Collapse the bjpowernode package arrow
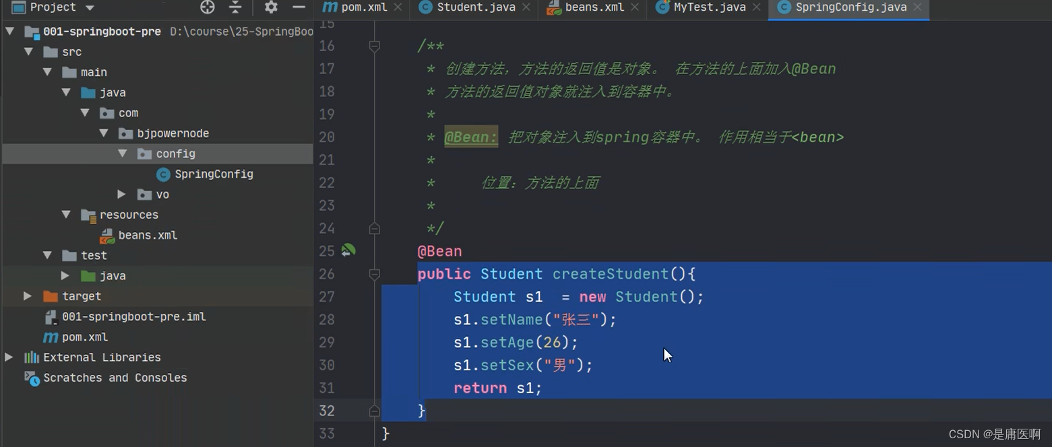Screen dimensions: 1052x447 click(104, 133)
